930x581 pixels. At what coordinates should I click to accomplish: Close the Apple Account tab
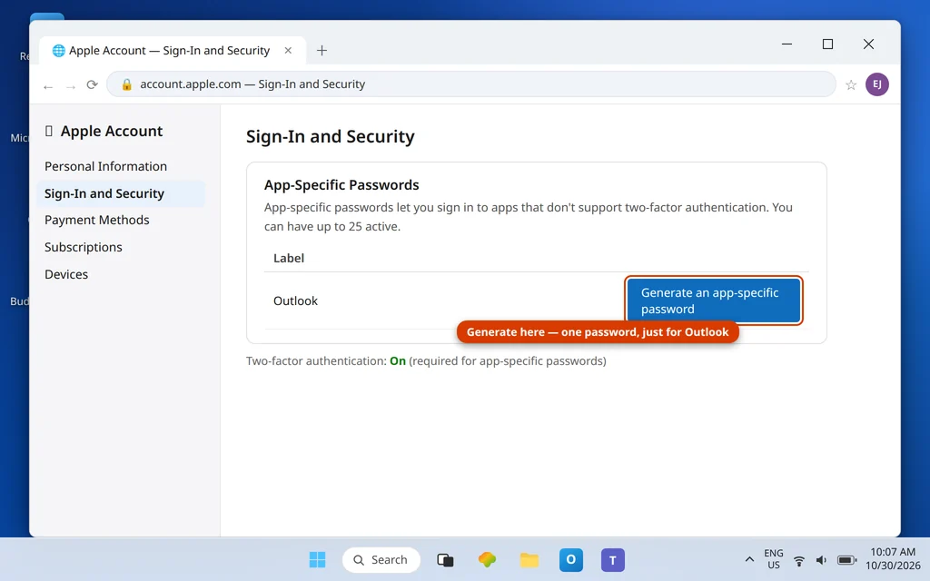point(288,51)
